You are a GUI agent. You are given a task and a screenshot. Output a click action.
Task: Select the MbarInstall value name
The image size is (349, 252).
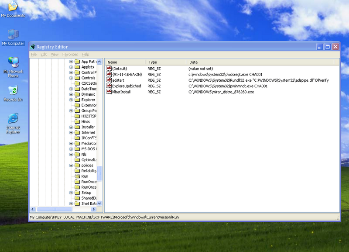tap(121, 92)
